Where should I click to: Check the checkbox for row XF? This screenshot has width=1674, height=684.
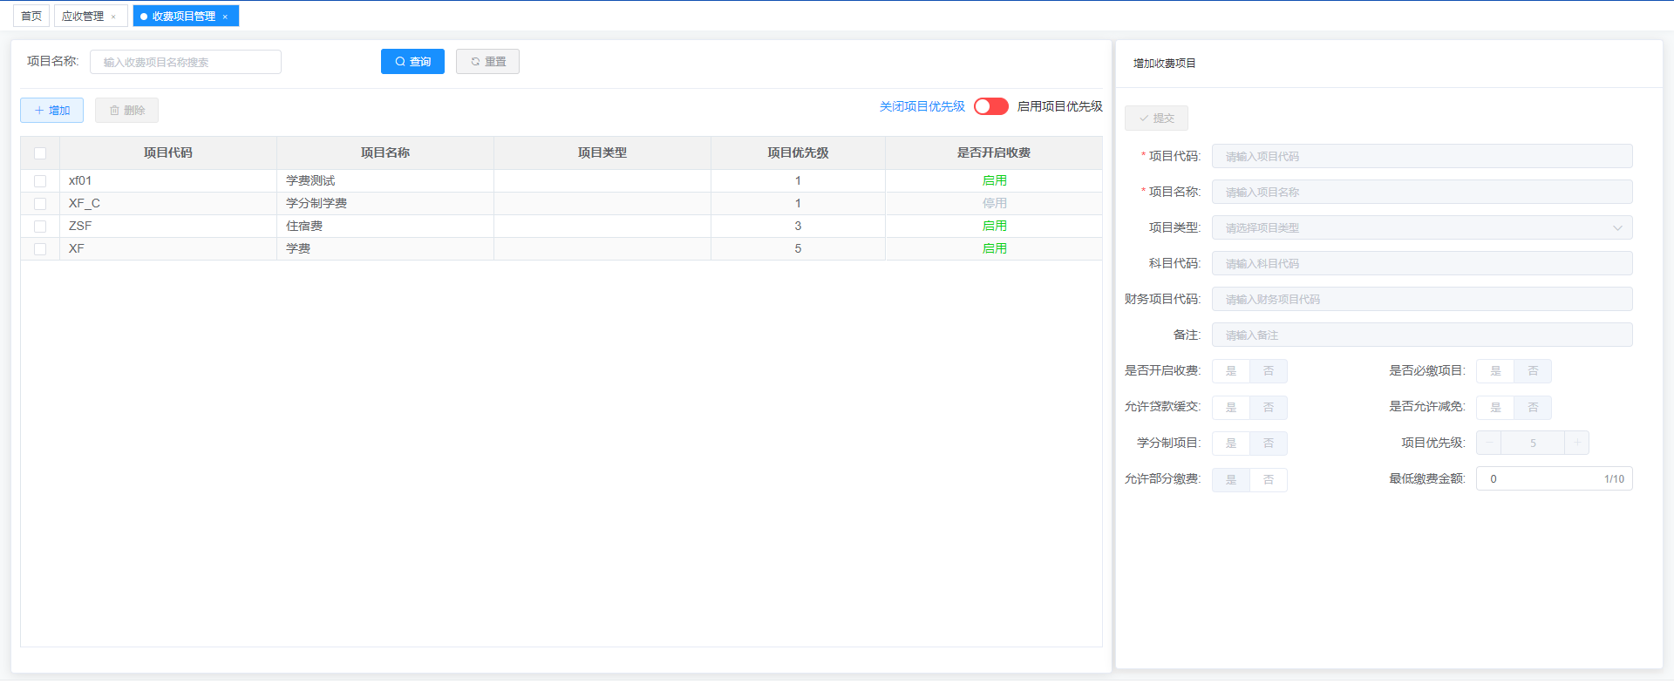pyautogui.click(x=40, y=249)
